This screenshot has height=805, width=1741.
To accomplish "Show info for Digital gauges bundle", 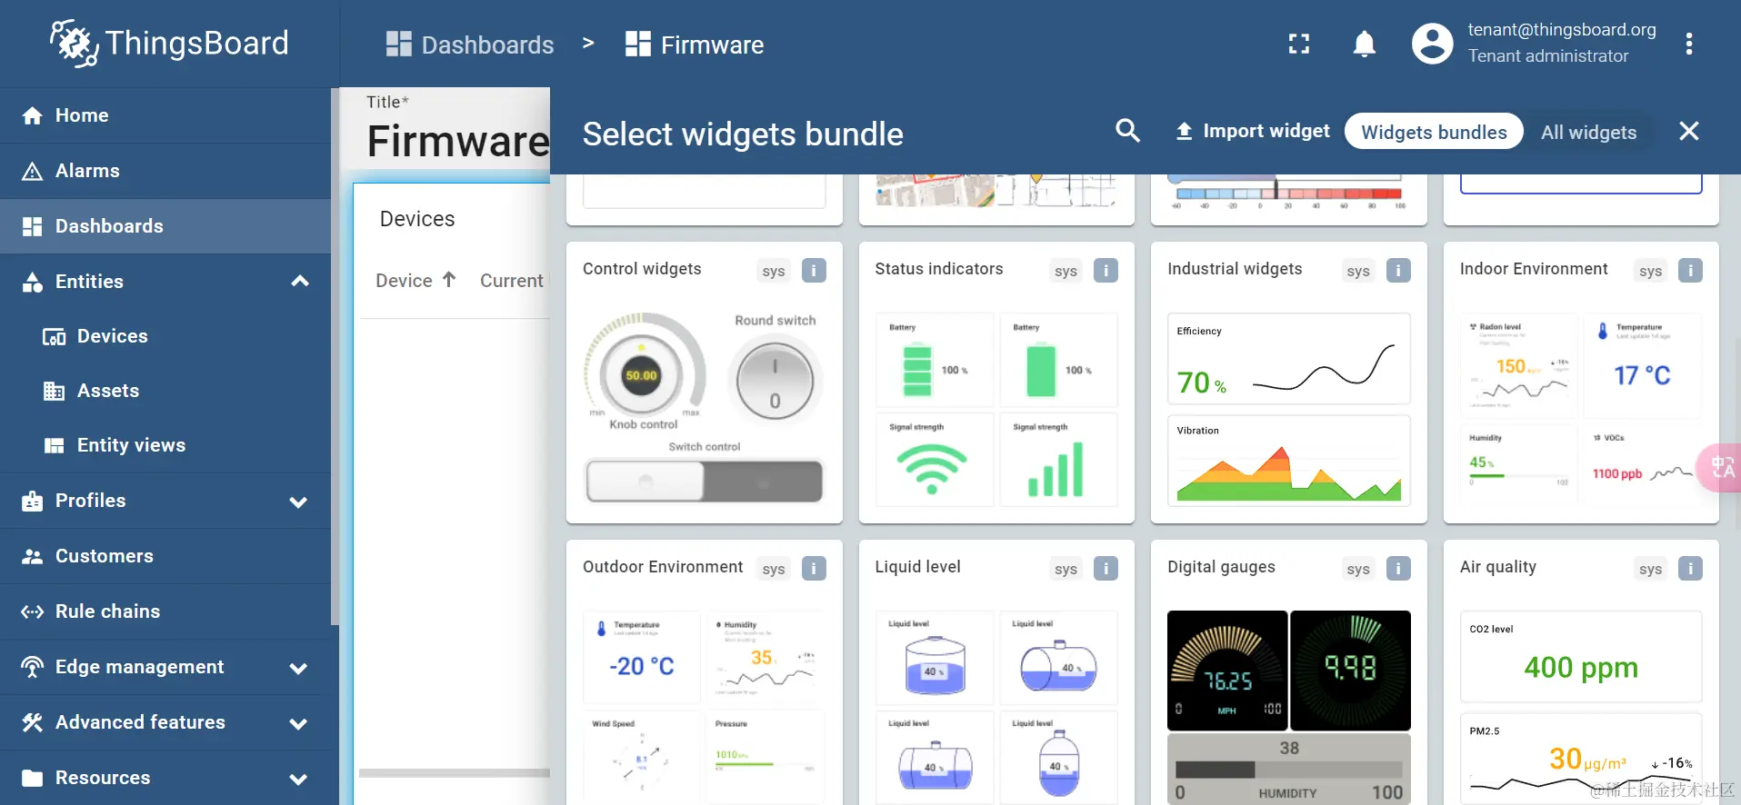I will 1398,568.
